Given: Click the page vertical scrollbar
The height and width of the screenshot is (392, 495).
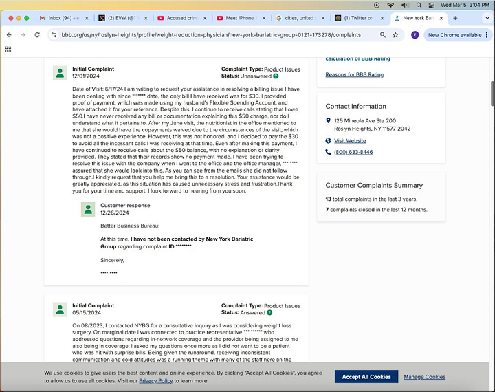Looking at the screenshot, I should click(x=492, y=94).
